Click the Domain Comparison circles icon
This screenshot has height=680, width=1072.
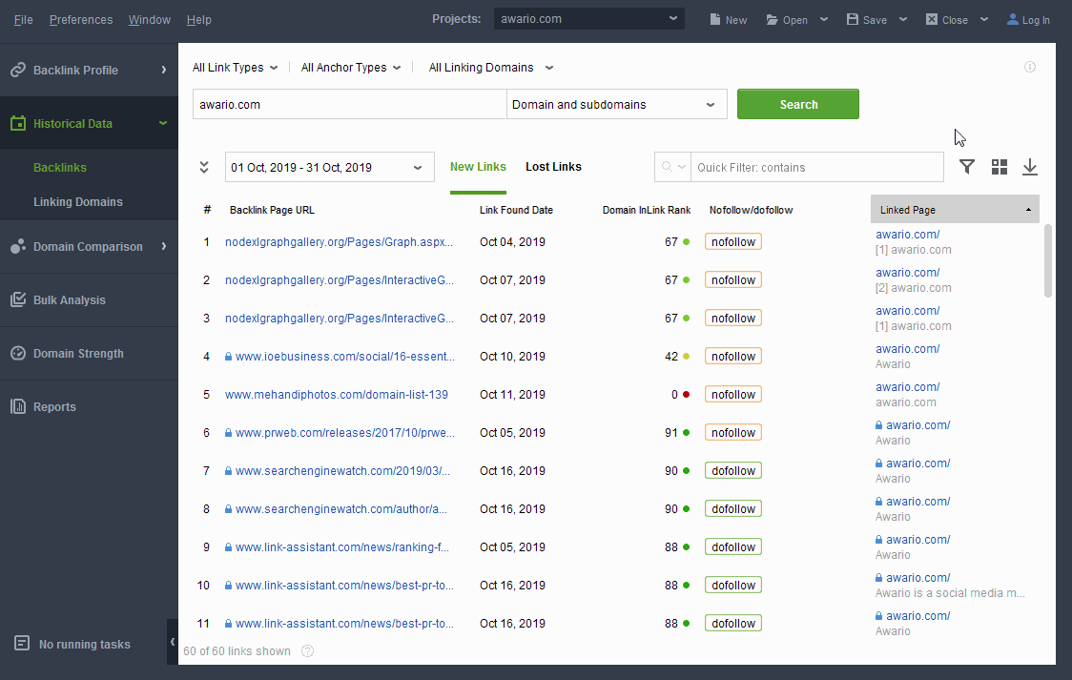point(18,246)
